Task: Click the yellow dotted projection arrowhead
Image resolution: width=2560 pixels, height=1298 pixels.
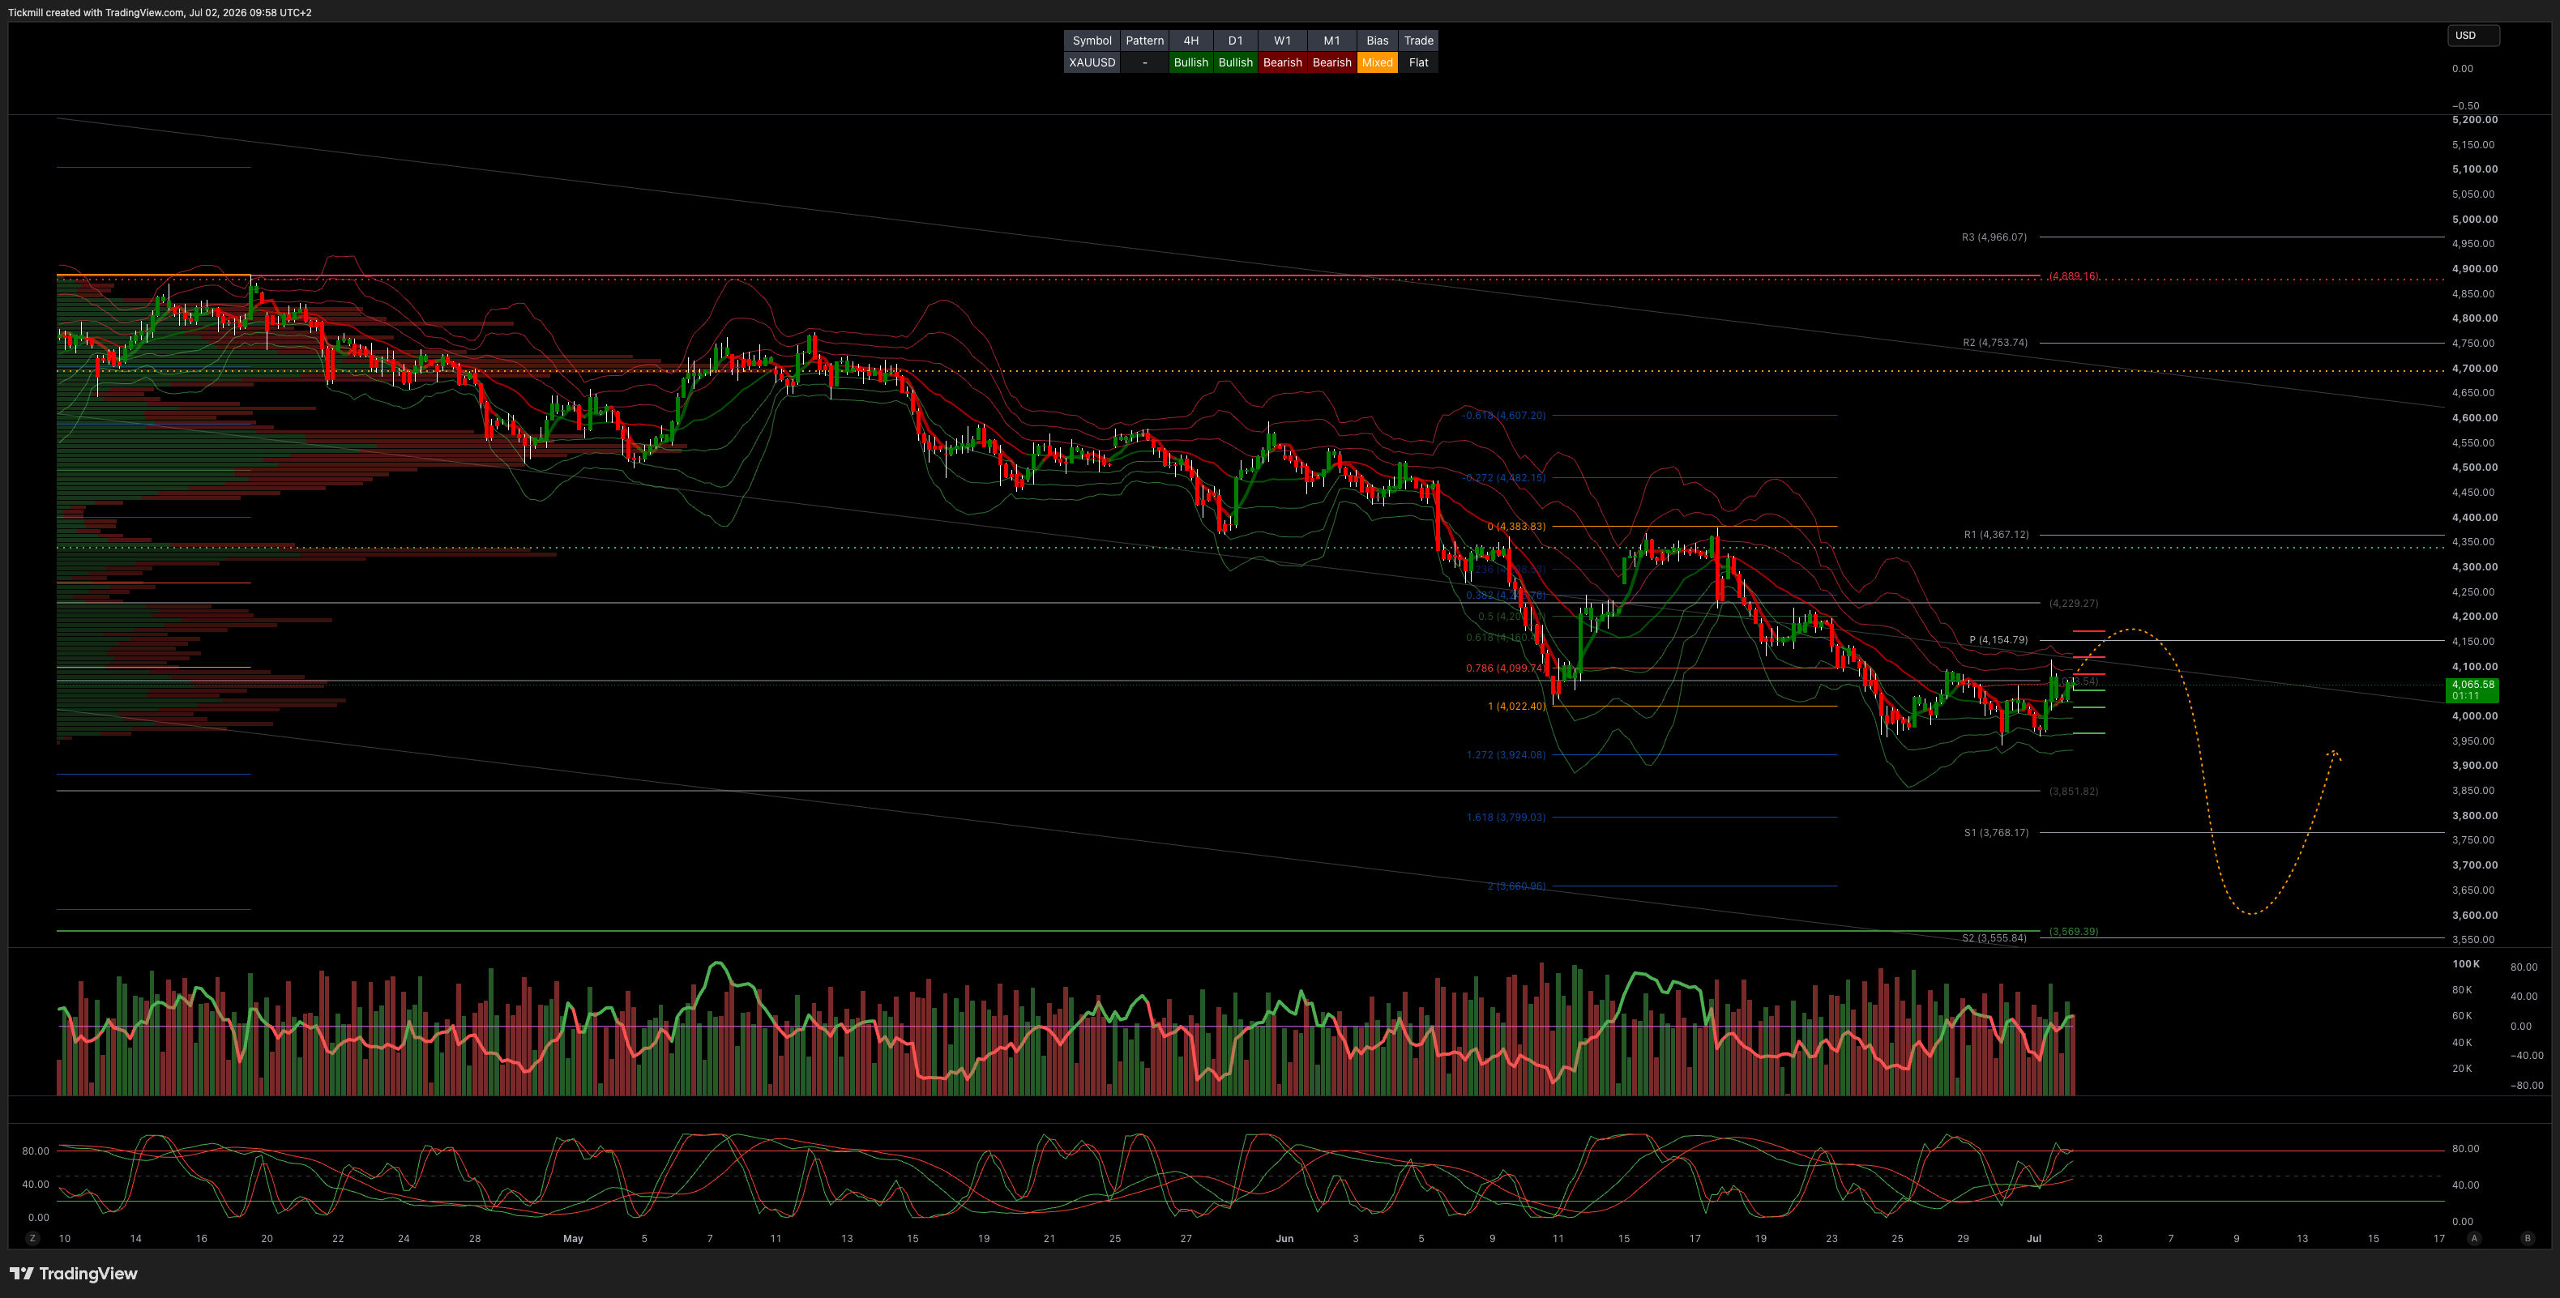Action: 2335,755
